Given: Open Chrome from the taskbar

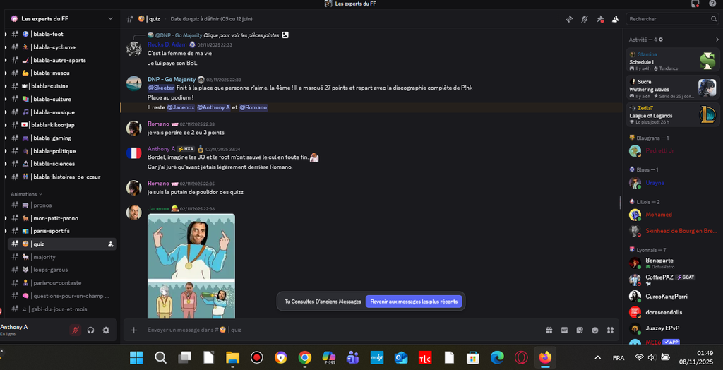Looking at the screenshot, I should point(304,357).
